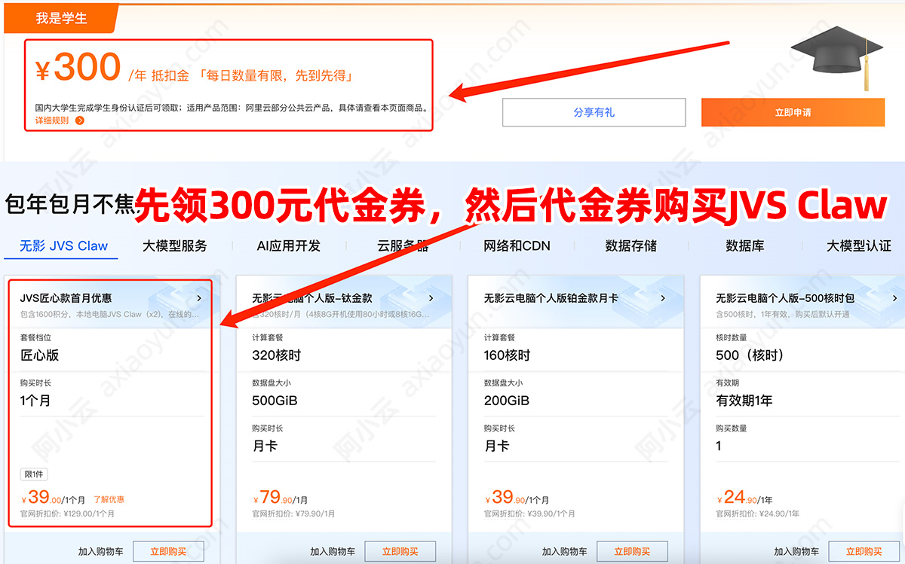The image size is (905, 564).
Task: Click 官网折扣价: ¥79.90/1月 text
Action: coord(293,514)
